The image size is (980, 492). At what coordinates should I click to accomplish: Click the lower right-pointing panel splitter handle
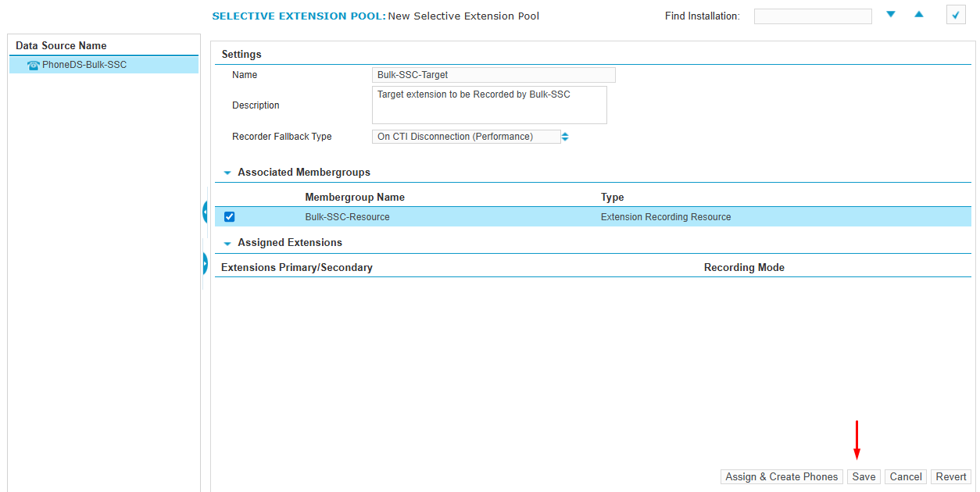tap(205, 263)
